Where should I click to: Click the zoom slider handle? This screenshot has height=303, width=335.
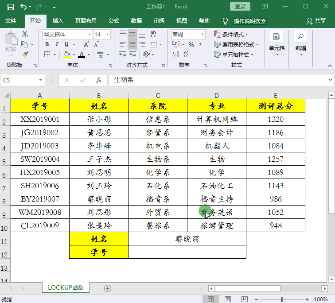282,299
